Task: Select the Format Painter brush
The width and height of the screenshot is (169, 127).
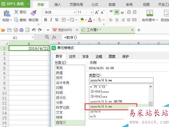Action: point(33,13)
